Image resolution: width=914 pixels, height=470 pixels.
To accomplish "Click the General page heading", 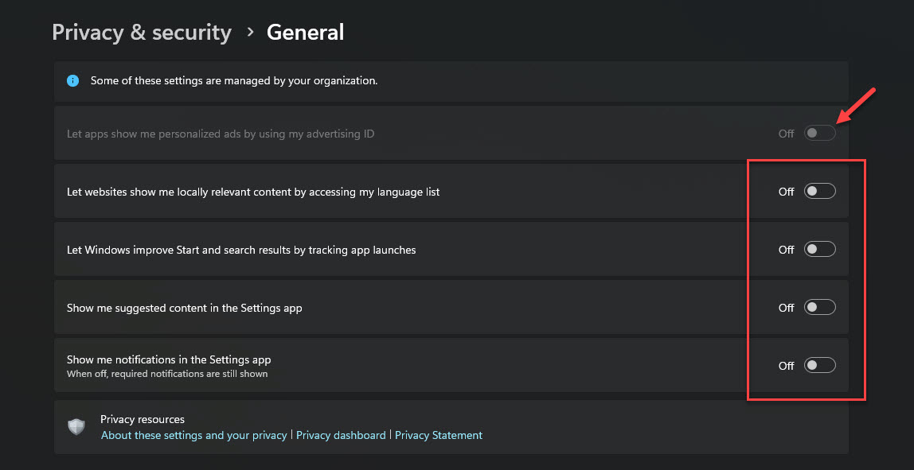I will click(x=306, y=33).
